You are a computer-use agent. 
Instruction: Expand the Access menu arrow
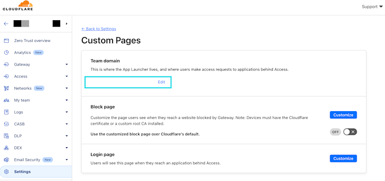[66, 77]
